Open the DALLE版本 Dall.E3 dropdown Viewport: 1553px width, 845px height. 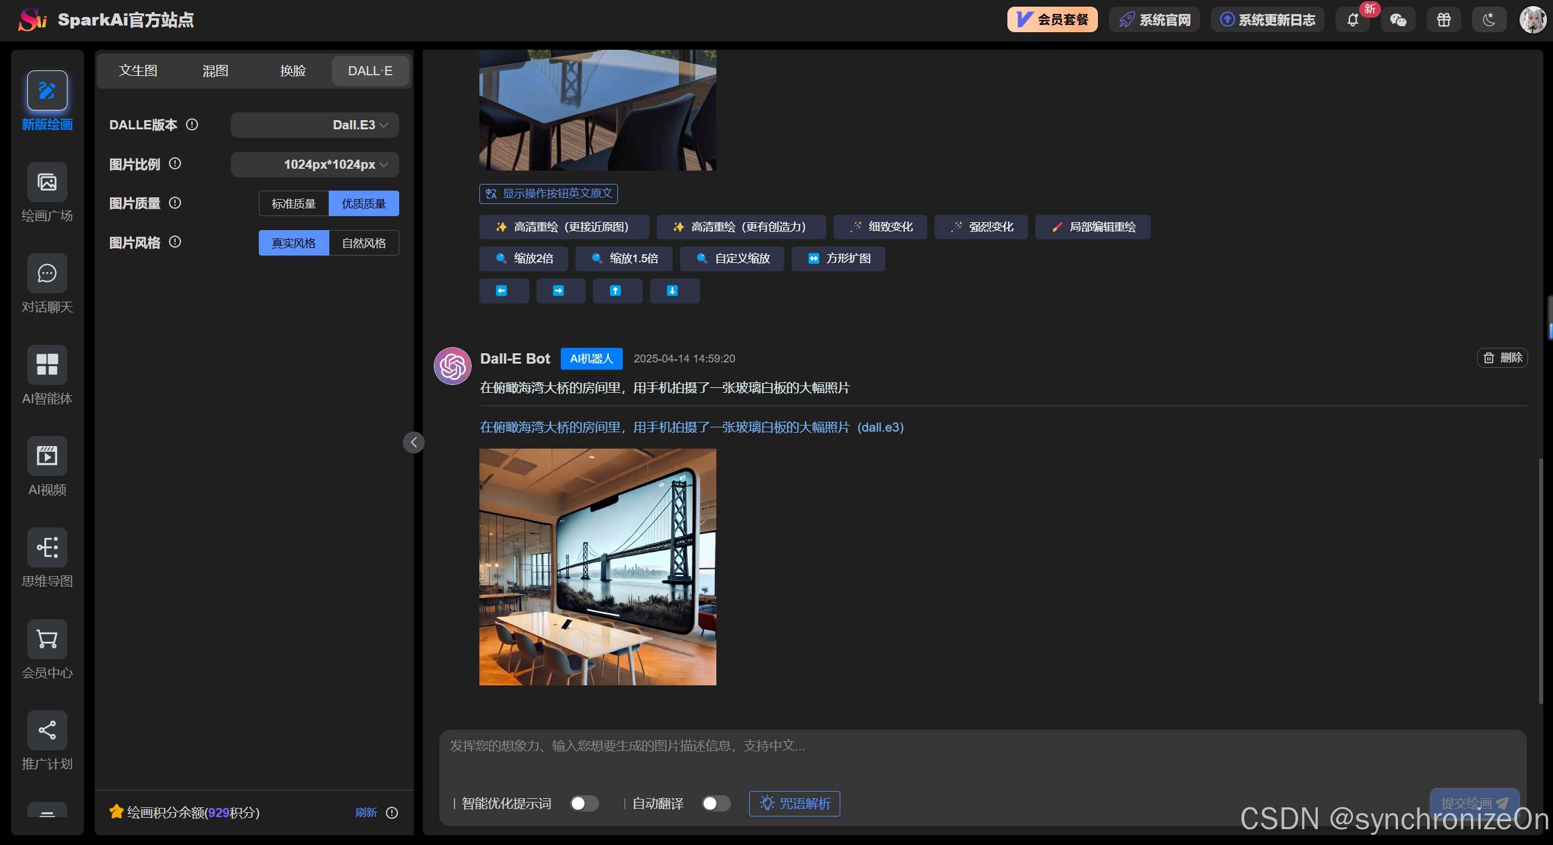[x=315, y=125]
